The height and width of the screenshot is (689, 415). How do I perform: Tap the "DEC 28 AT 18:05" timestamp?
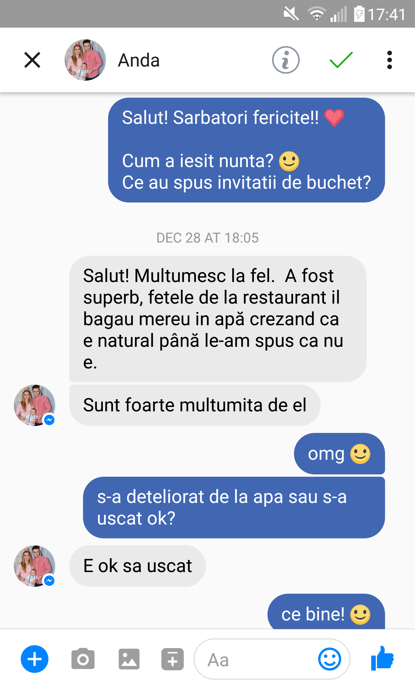(x=207, y=238)
